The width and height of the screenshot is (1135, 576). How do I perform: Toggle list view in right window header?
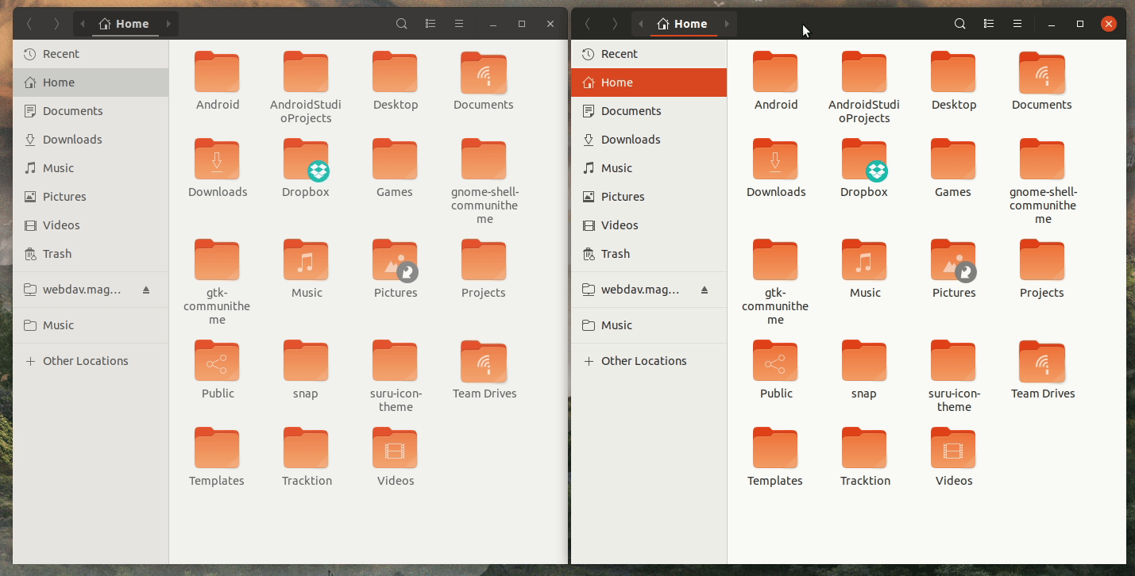click(989, 24)
